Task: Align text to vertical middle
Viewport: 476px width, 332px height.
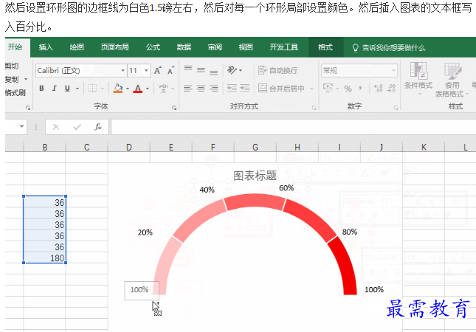Action: point(201,70)
